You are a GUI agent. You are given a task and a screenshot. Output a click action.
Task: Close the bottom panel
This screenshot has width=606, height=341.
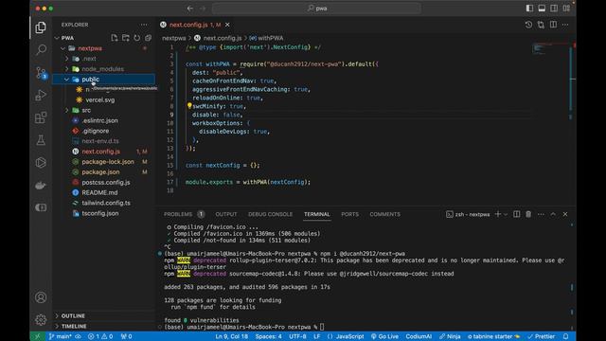pos(565,214)
